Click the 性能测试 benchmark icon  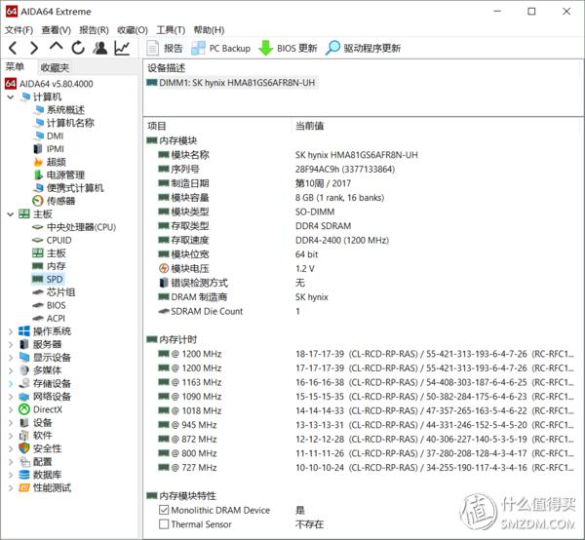[24, 487]
